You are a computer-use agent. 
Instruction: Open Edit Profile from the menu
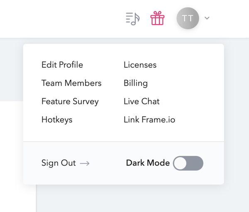point(62,65)
